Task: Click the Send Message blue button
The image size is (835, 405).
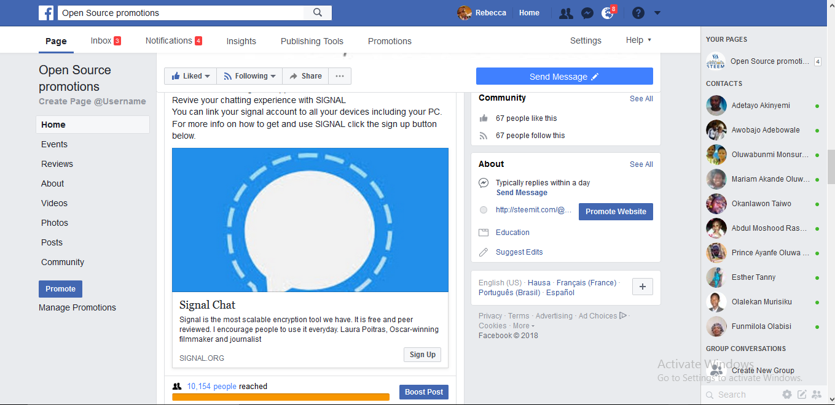Action: tap(564, 76)
